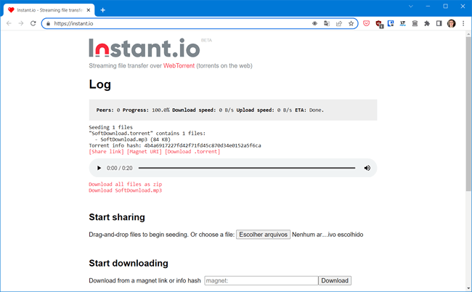472x292 pixels.
Task: Click the Share link
Action: (x=106, y=152)
